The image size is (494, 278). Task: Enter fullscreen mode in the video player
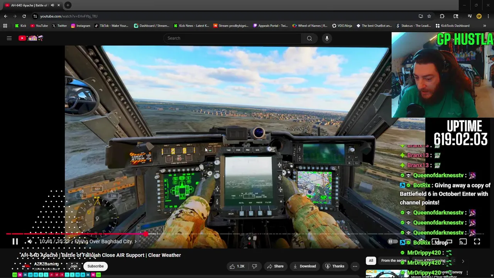(x=477, y=242)
